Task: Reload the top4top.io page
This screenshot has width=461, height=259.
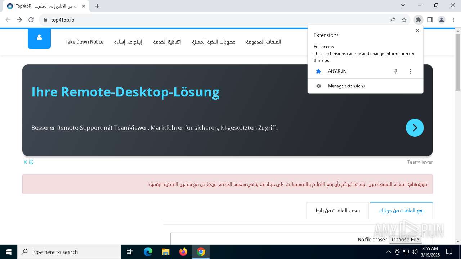Action: coord(31,20)
